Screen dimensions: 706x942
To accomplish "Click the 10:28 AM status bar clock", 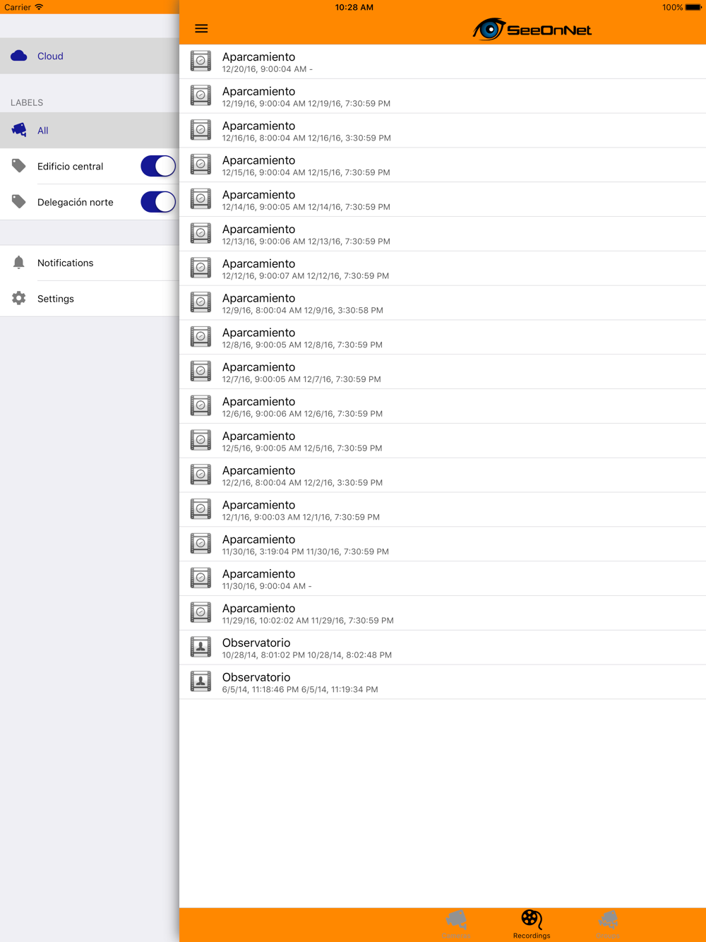I will pos(354,8).
